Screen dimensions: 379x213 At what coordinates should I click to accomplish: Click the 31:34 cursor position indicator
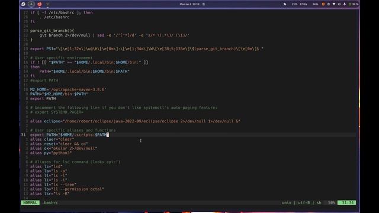(x=347, y=202)
